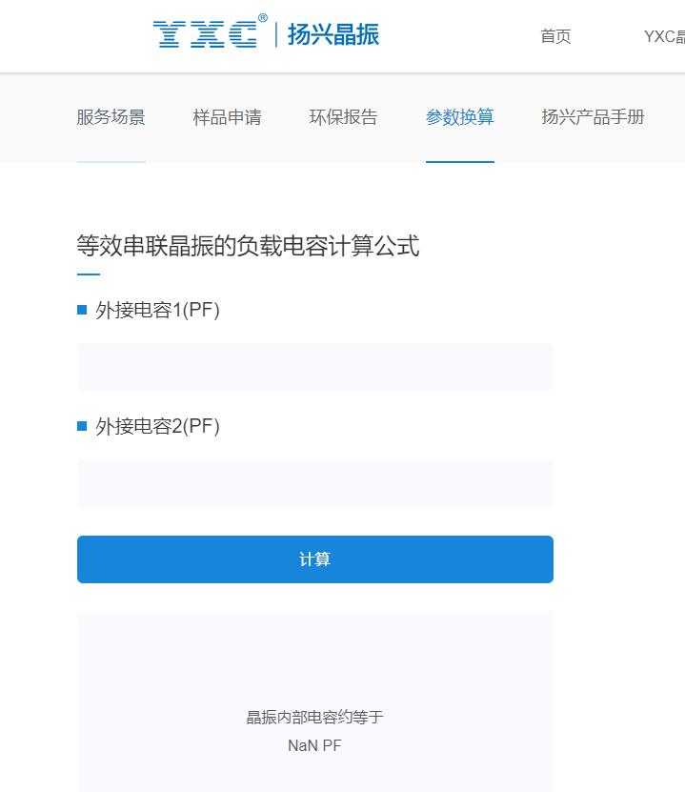
Task: Open the 扬兴产品手册 tab
Action: point(593,117)
